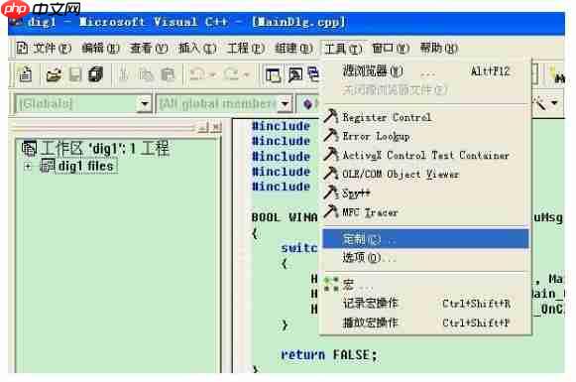Click the greyed Save disk icon
The height and width of the screenshot is (382, 576).
(75, 75)
